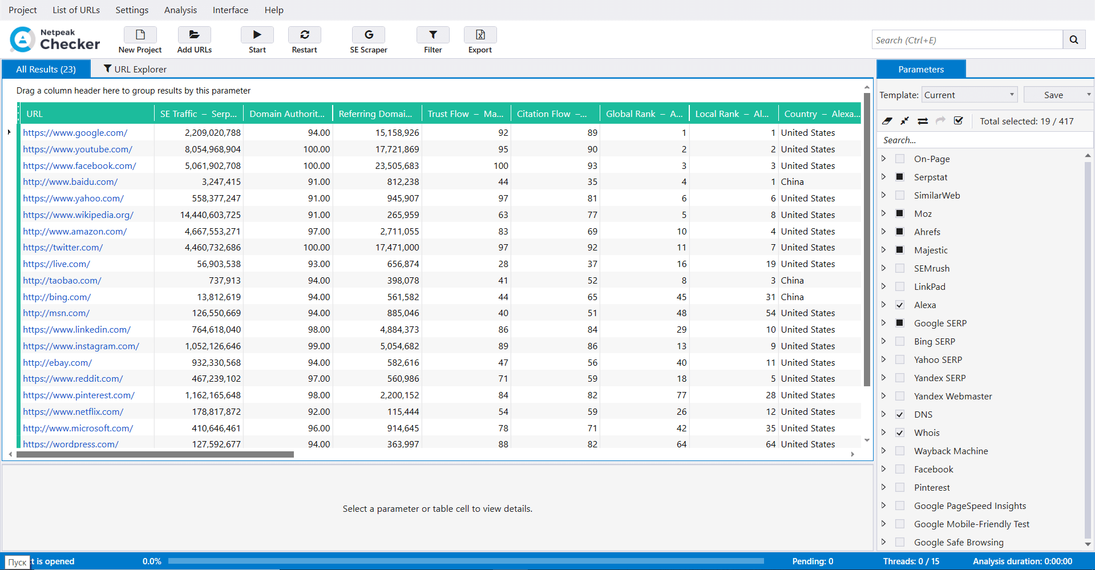Screen dimensions: 1095x570
Task: Click the magnifier search button
Action: pos(1074,40)
